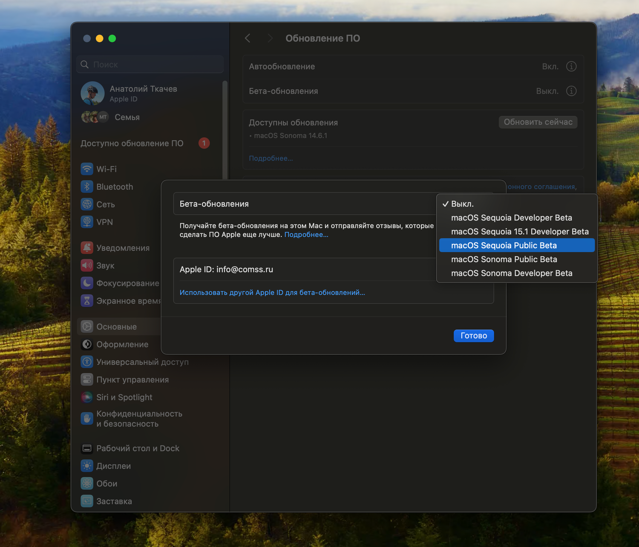
Task: Click the Звук speaker icon
Action: pos(87,265)
